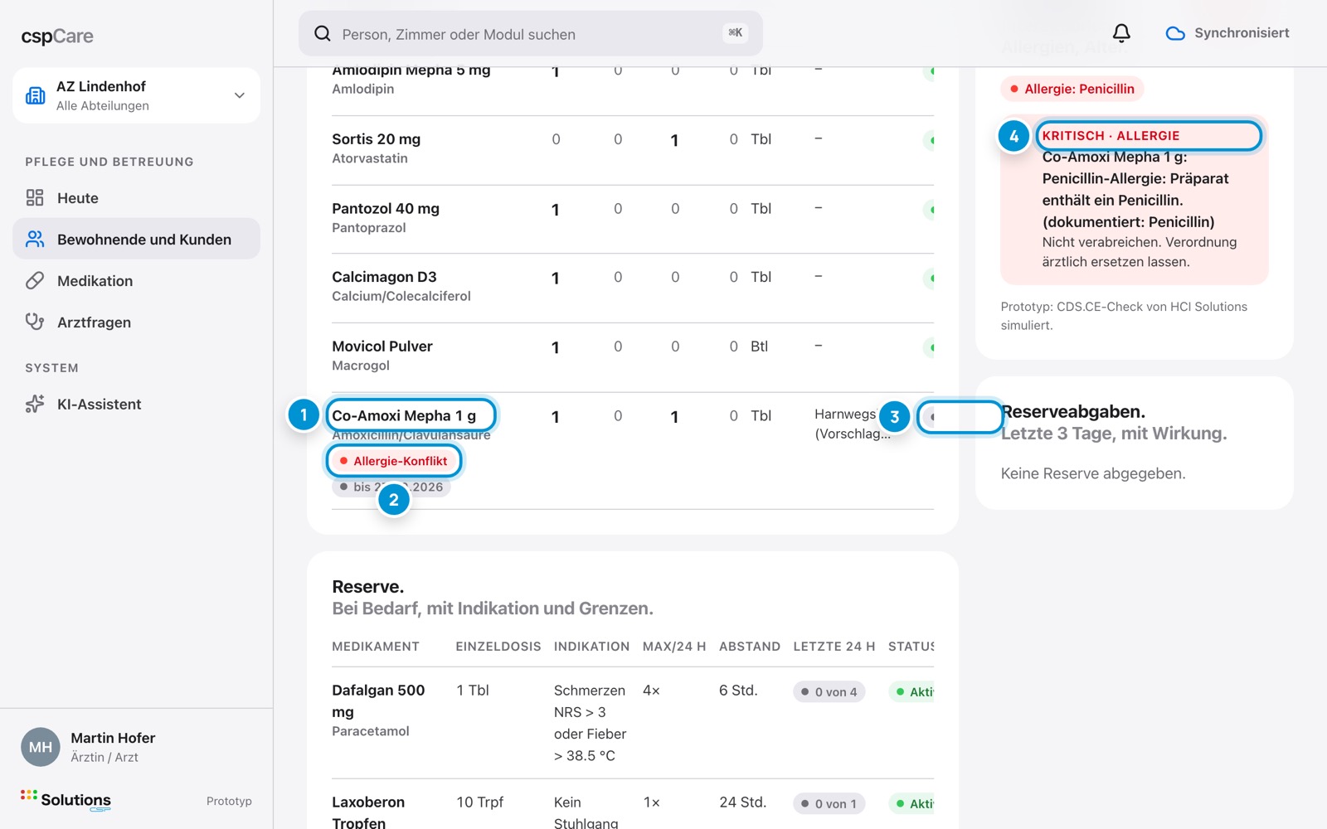Open Bewohnende und Kunden section
Screen dimensions: 1327x829
click(x=136, y=239)
